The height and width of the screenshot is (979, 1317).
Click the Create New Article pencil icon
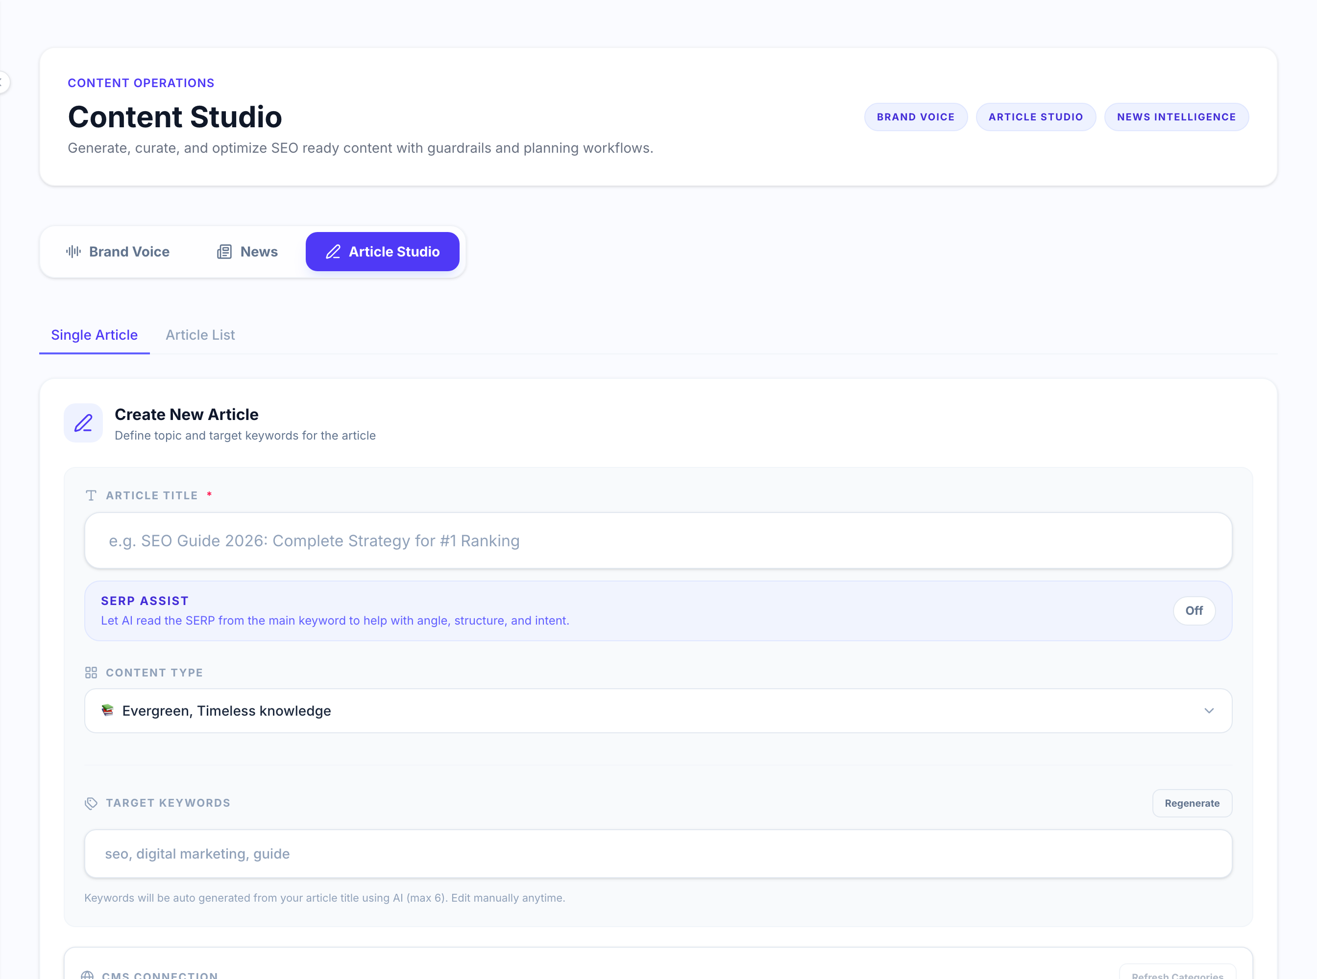(x=83, y=423)
